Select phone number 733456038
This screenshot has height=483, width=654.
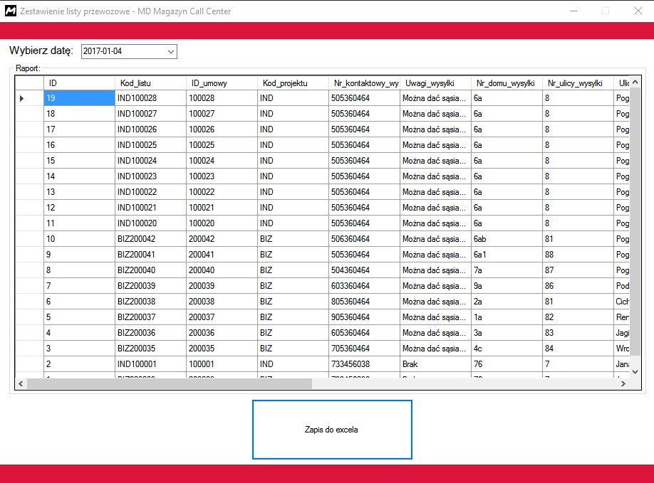pyautogui.click(x=364, y=364)
